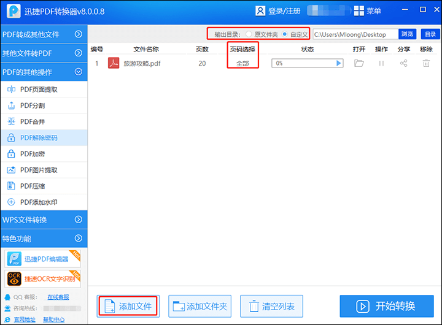Click the PDF图片提取 picture icon
The image size is (442, 325).
11,170
